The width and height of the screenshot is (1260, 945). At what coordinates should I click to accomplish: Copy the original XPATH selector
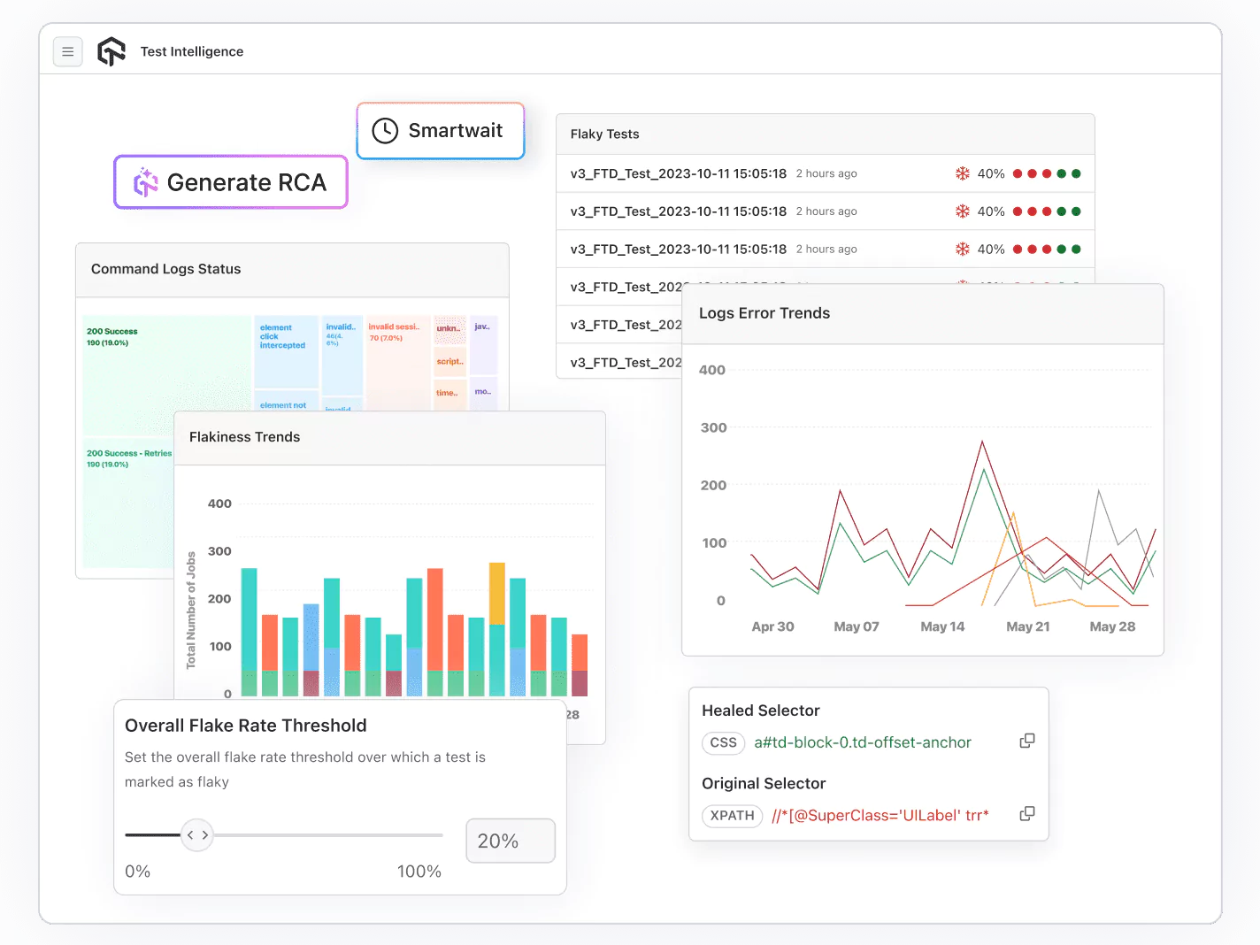click(x=1026, y=814)
